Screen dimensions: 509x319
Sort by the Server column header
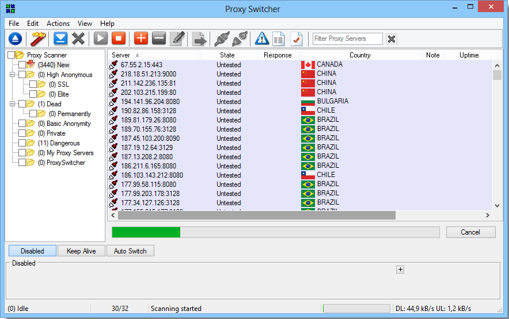[154, 55]
